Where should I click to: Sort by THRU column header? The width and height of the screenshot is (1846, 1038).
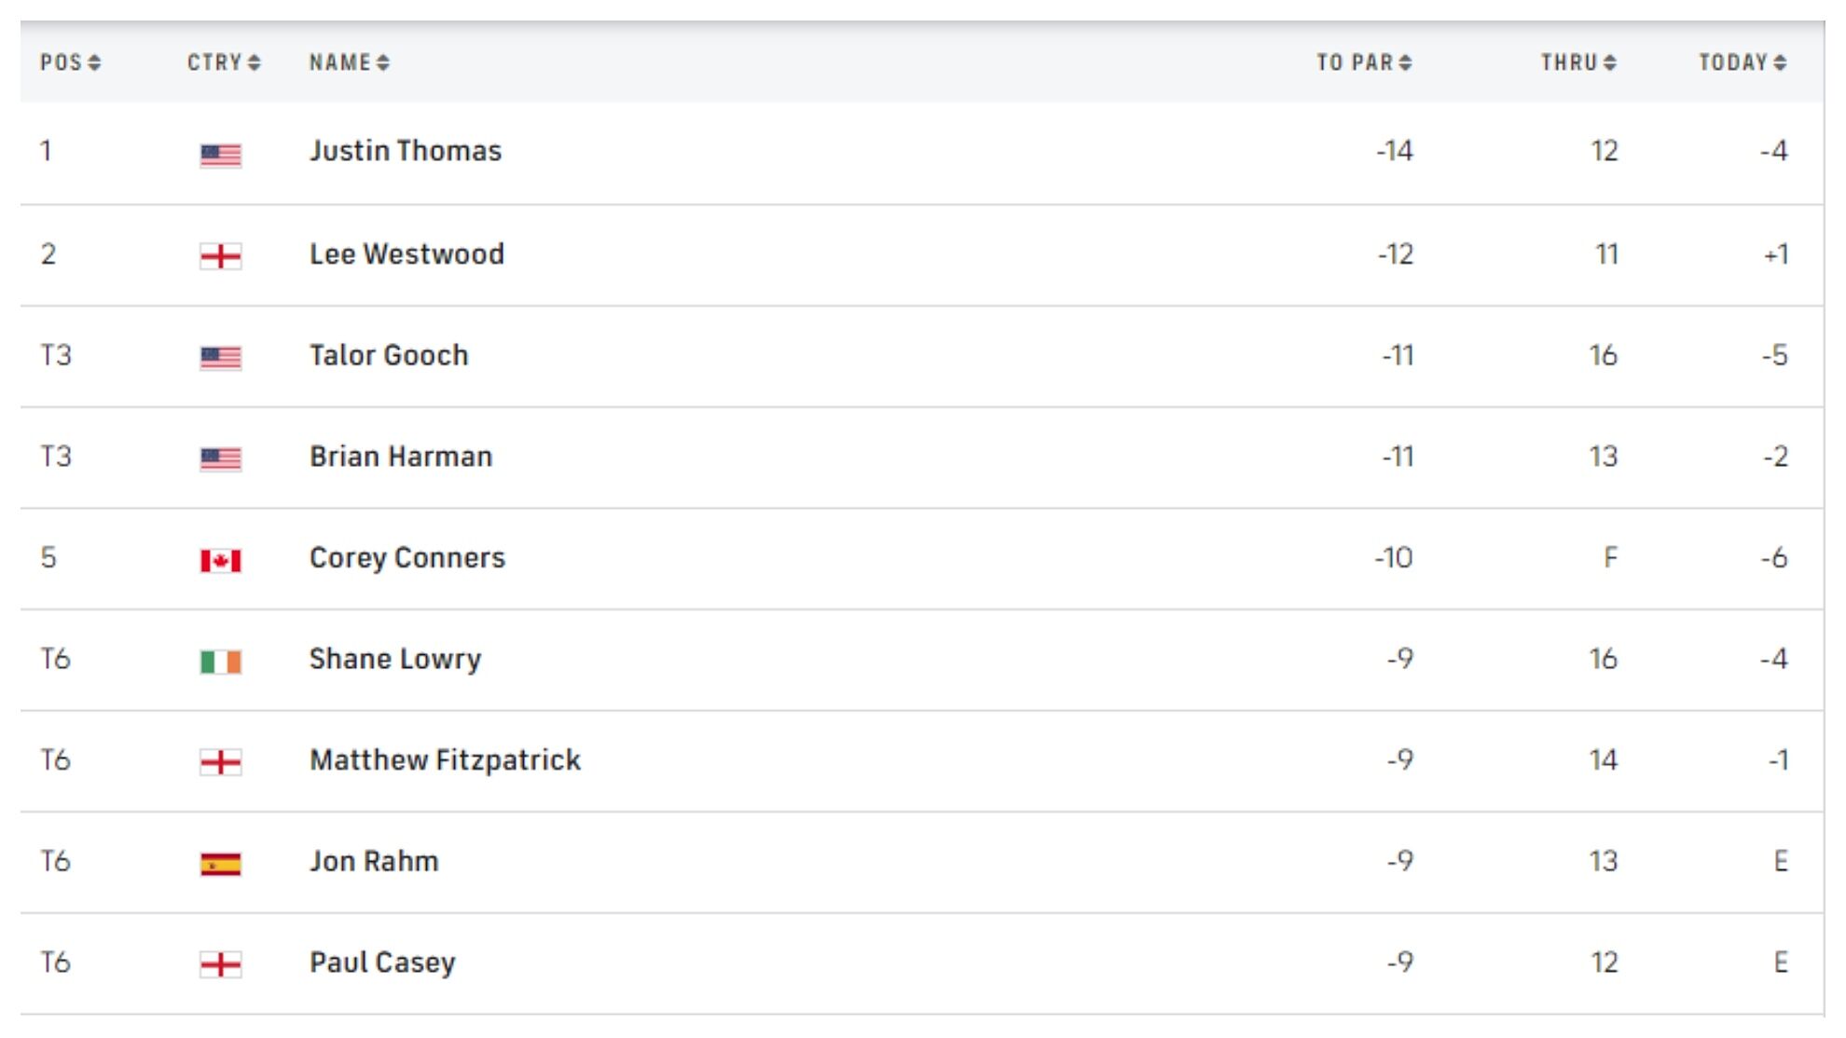point(1578,62)
